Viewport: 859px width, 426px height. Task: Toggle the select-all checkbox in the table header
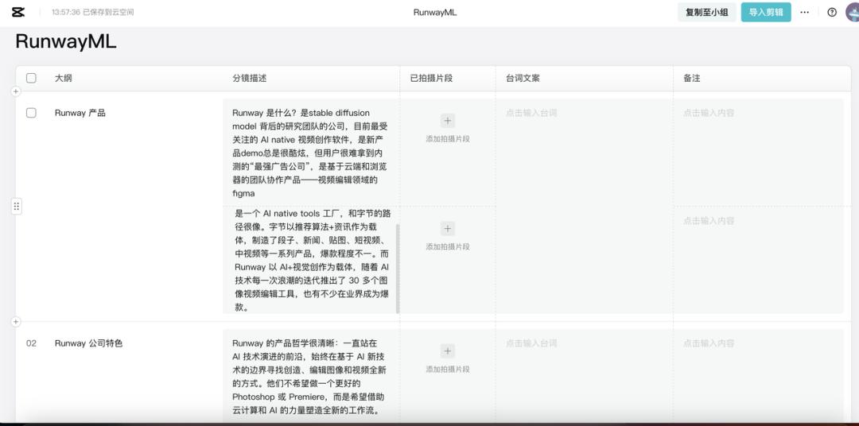pos(31,79)
